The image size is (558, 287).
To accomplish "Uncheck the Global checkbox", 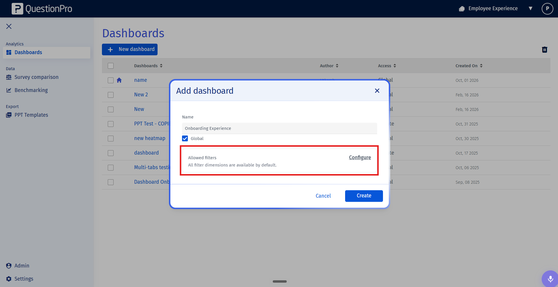I will [x=185, y=139].
